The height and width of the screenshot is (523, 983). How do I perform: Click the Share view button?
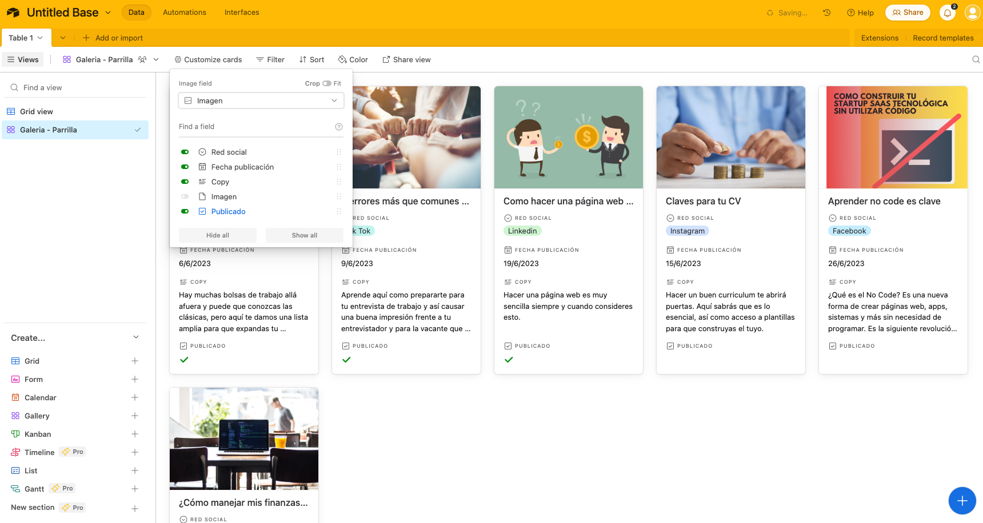click(406, 59)
